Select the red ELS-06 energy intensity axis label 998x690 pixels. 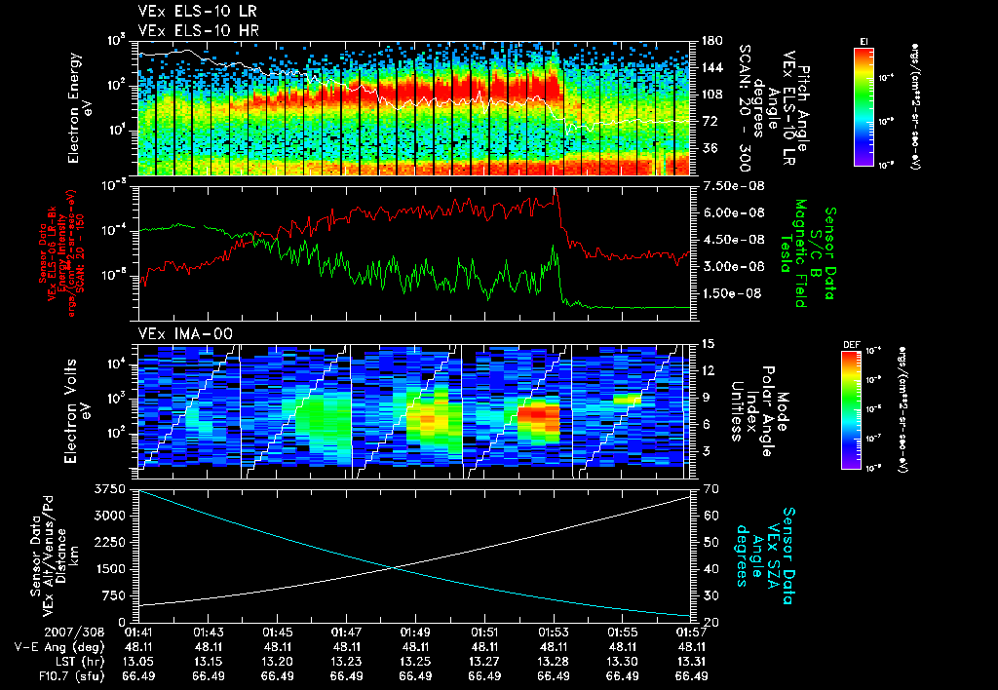[x=61, y=253]
